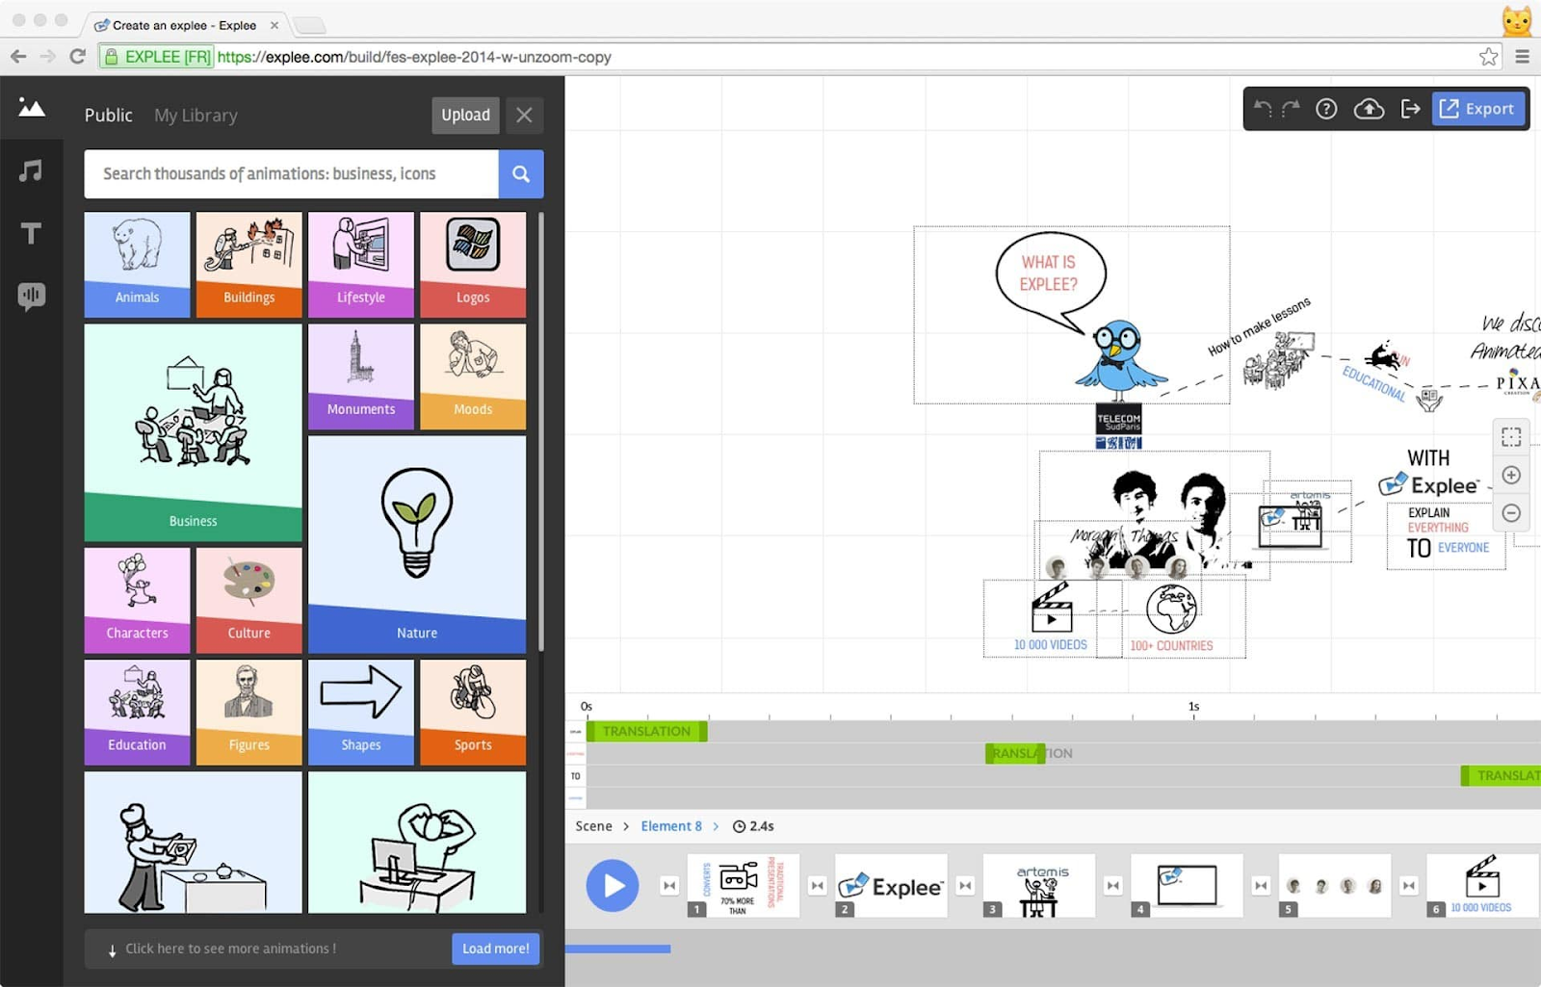Click the redo arrow icon

(1292, 109)
